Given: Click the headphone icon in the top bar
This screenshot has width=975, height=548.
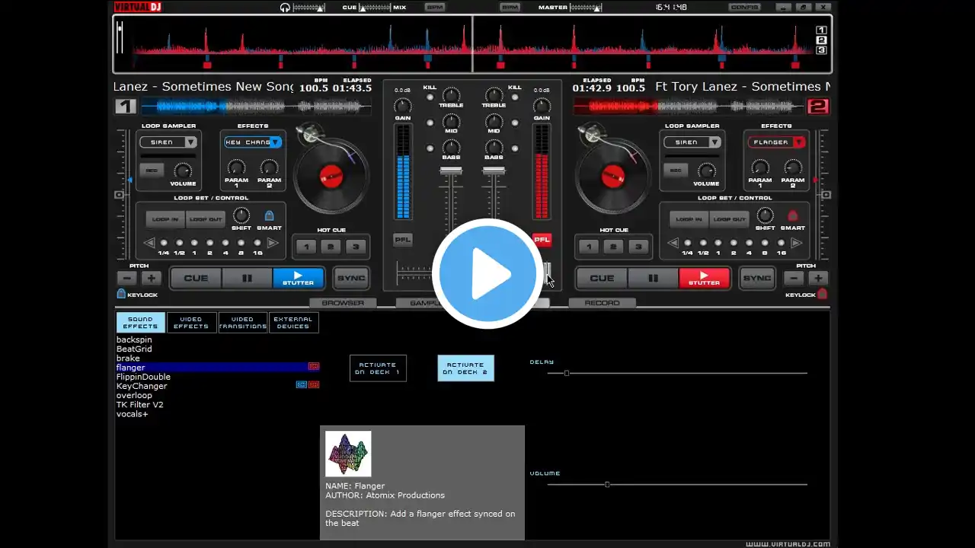Looking at the screenshot, I should coord(285,8).
